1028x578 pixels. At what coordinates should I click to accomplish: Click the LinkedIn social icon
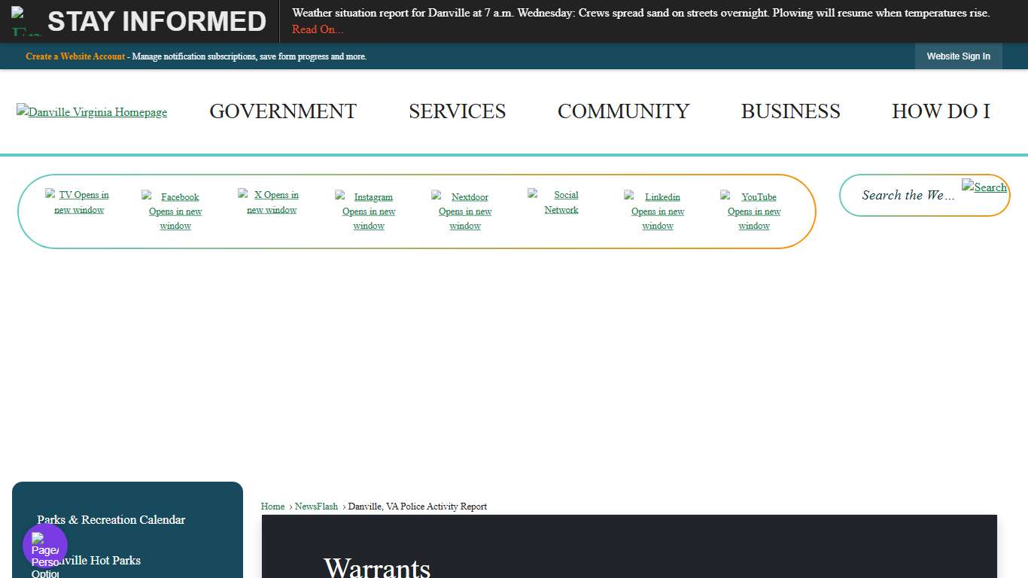(657, 211)
